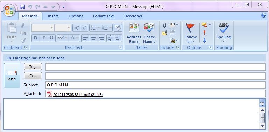Toggle Underline formatting
The width and height of the screenshot is (269, 132).
(x=51, y=38)
